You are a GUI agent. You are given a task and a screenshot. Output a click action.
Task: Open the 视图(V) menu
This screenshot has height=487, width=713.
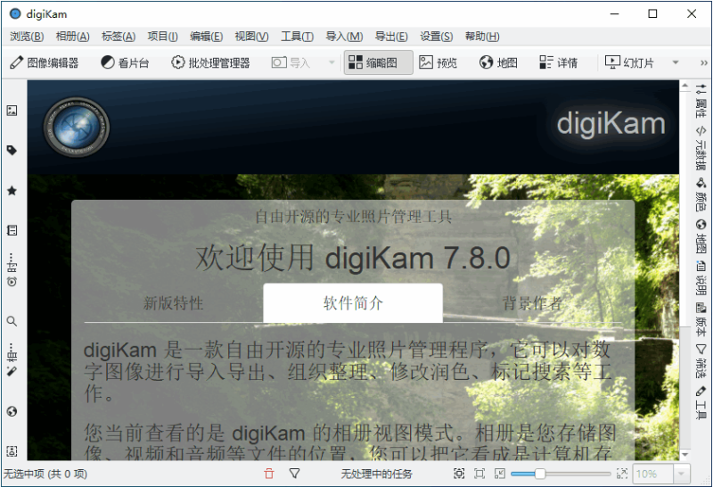click(x=252, y=37)
